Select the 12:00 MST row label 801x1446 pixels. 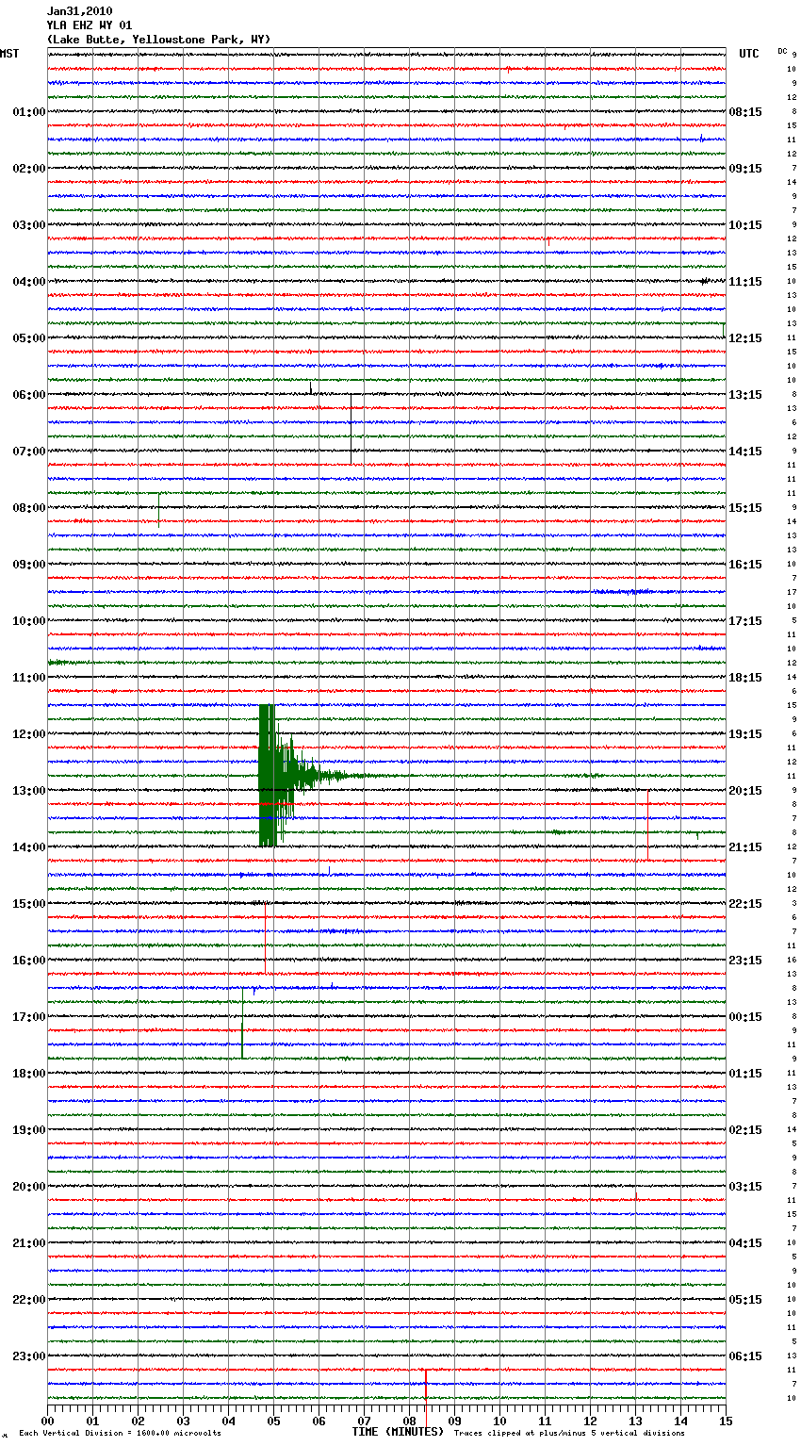29,734
